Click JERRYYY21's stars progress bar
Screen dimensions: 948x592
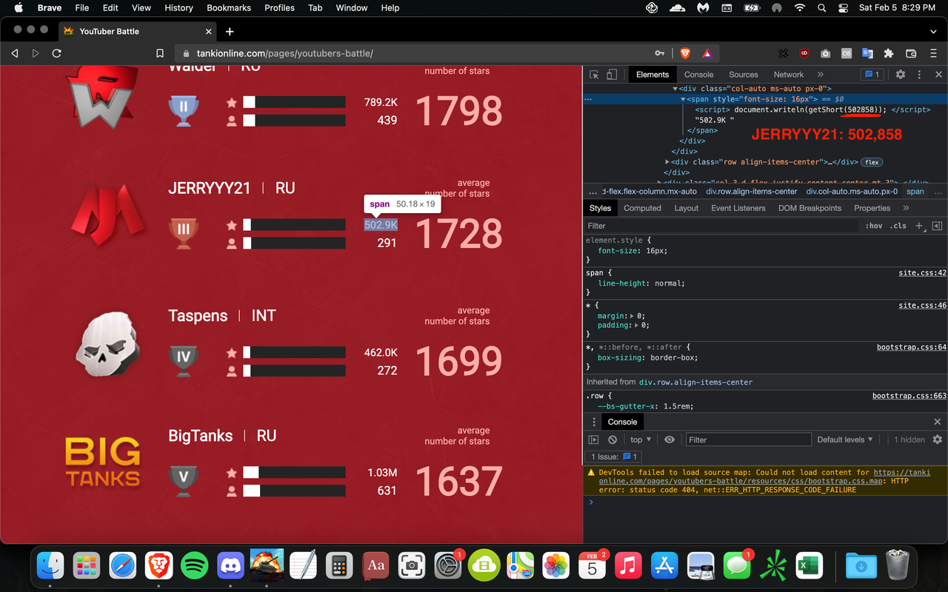coord(295,224)
